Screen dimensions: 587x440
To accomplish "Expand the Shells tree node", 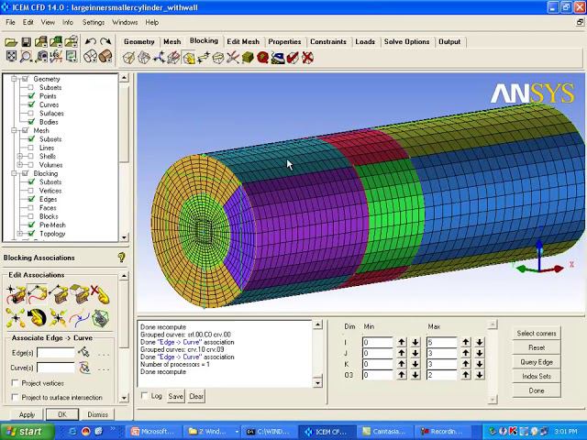I will pos(20,157).
